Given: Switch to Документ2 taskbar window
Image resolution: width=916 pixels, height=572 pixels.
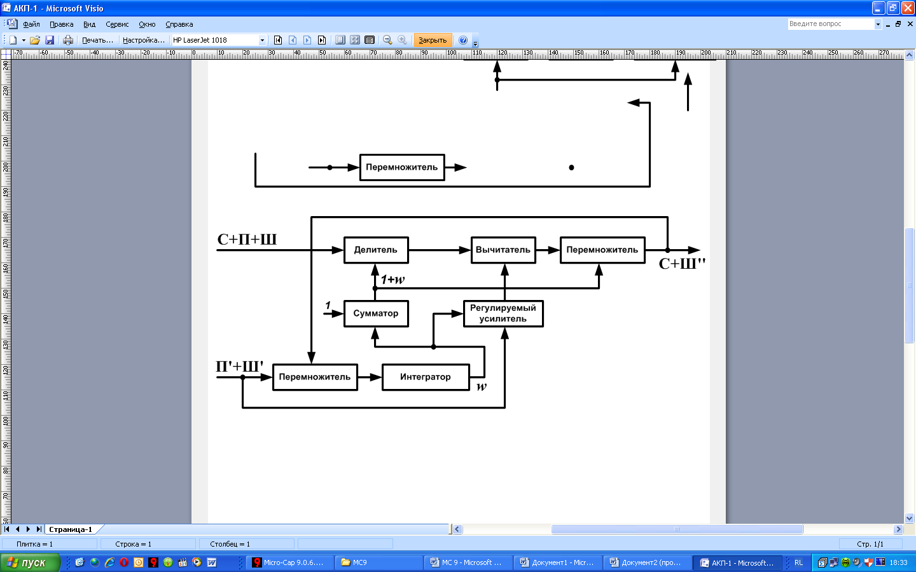Looking at the screenshot, I should pyautogui.click(x=648, y=562).
